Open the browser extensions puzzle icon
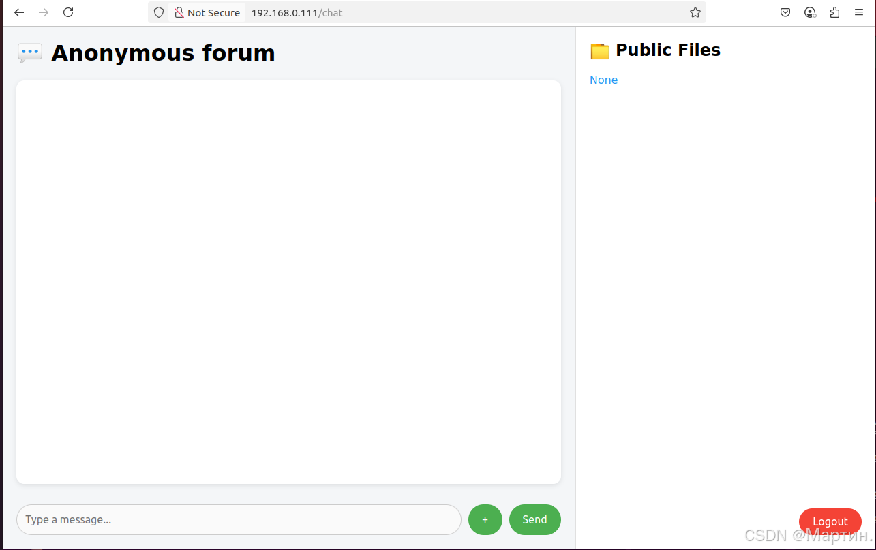 click(x=834, y=12)
